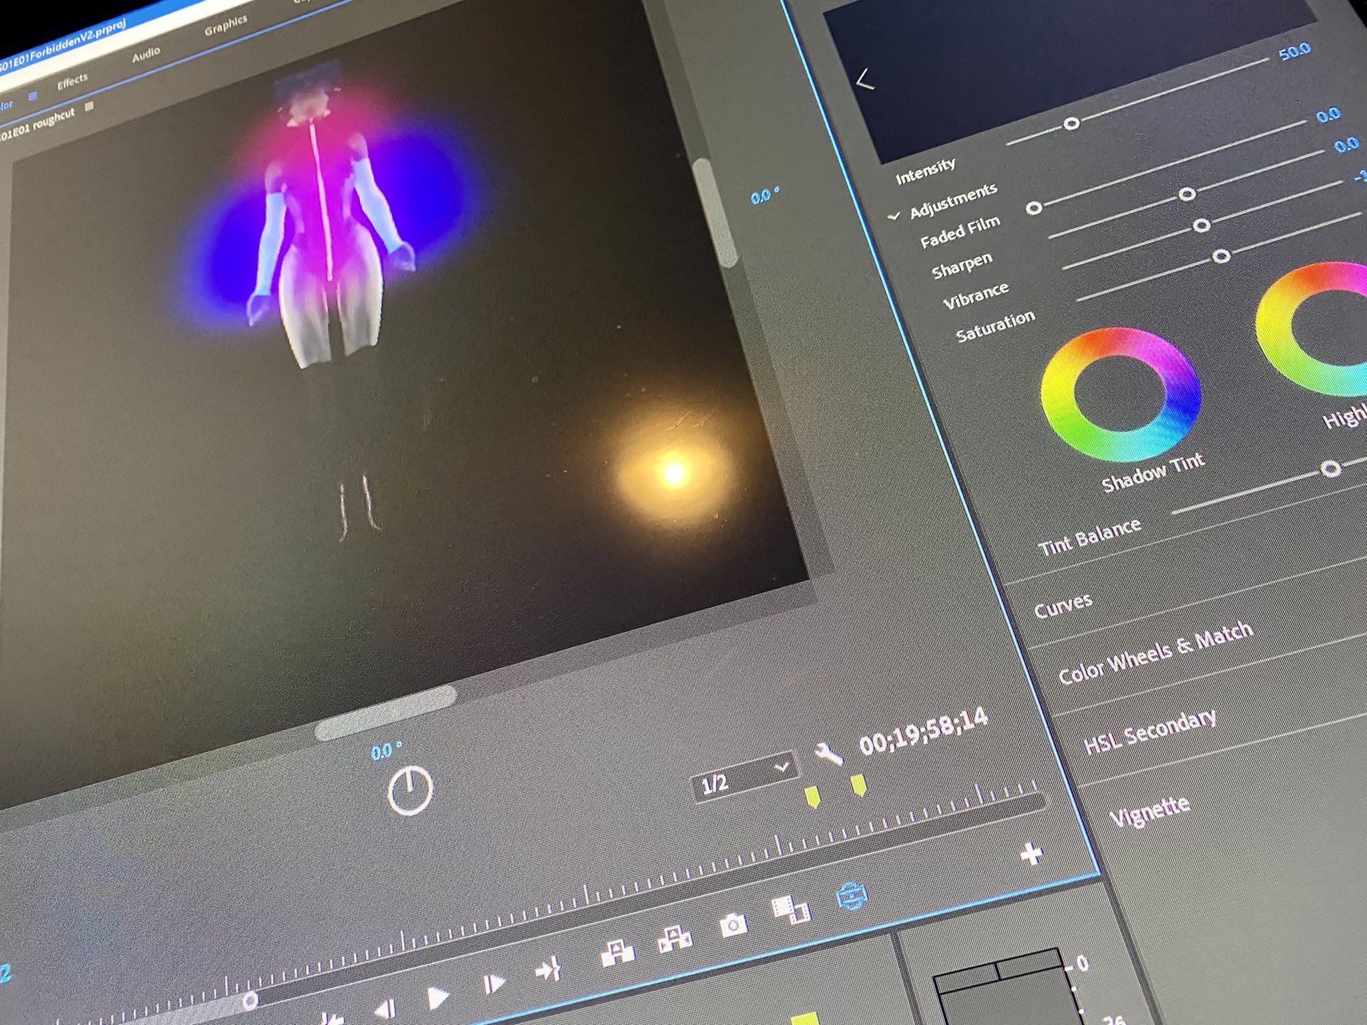
Task: Adjust the Faded Film slider handle
Action: (x=1034, y=208)
